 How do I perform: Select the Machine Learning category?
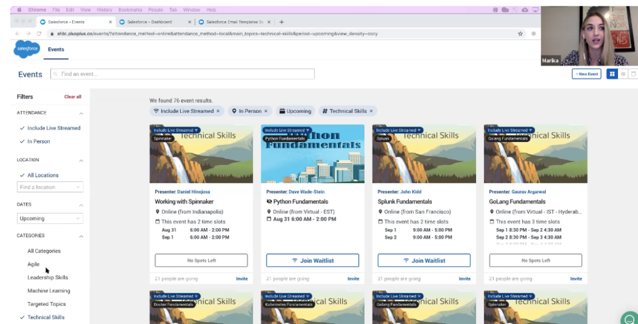coord(49,290)
